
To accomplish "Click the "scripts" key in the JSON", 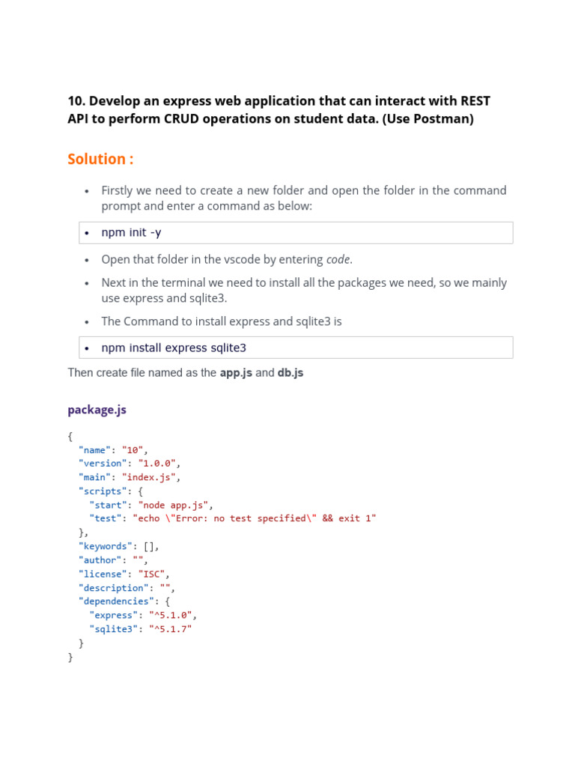I will (x=103, y=491).
